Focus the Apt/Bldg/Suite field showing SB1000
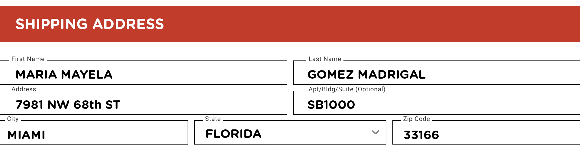Viewport: 580px width, 153px height. (x=437, y=103)
